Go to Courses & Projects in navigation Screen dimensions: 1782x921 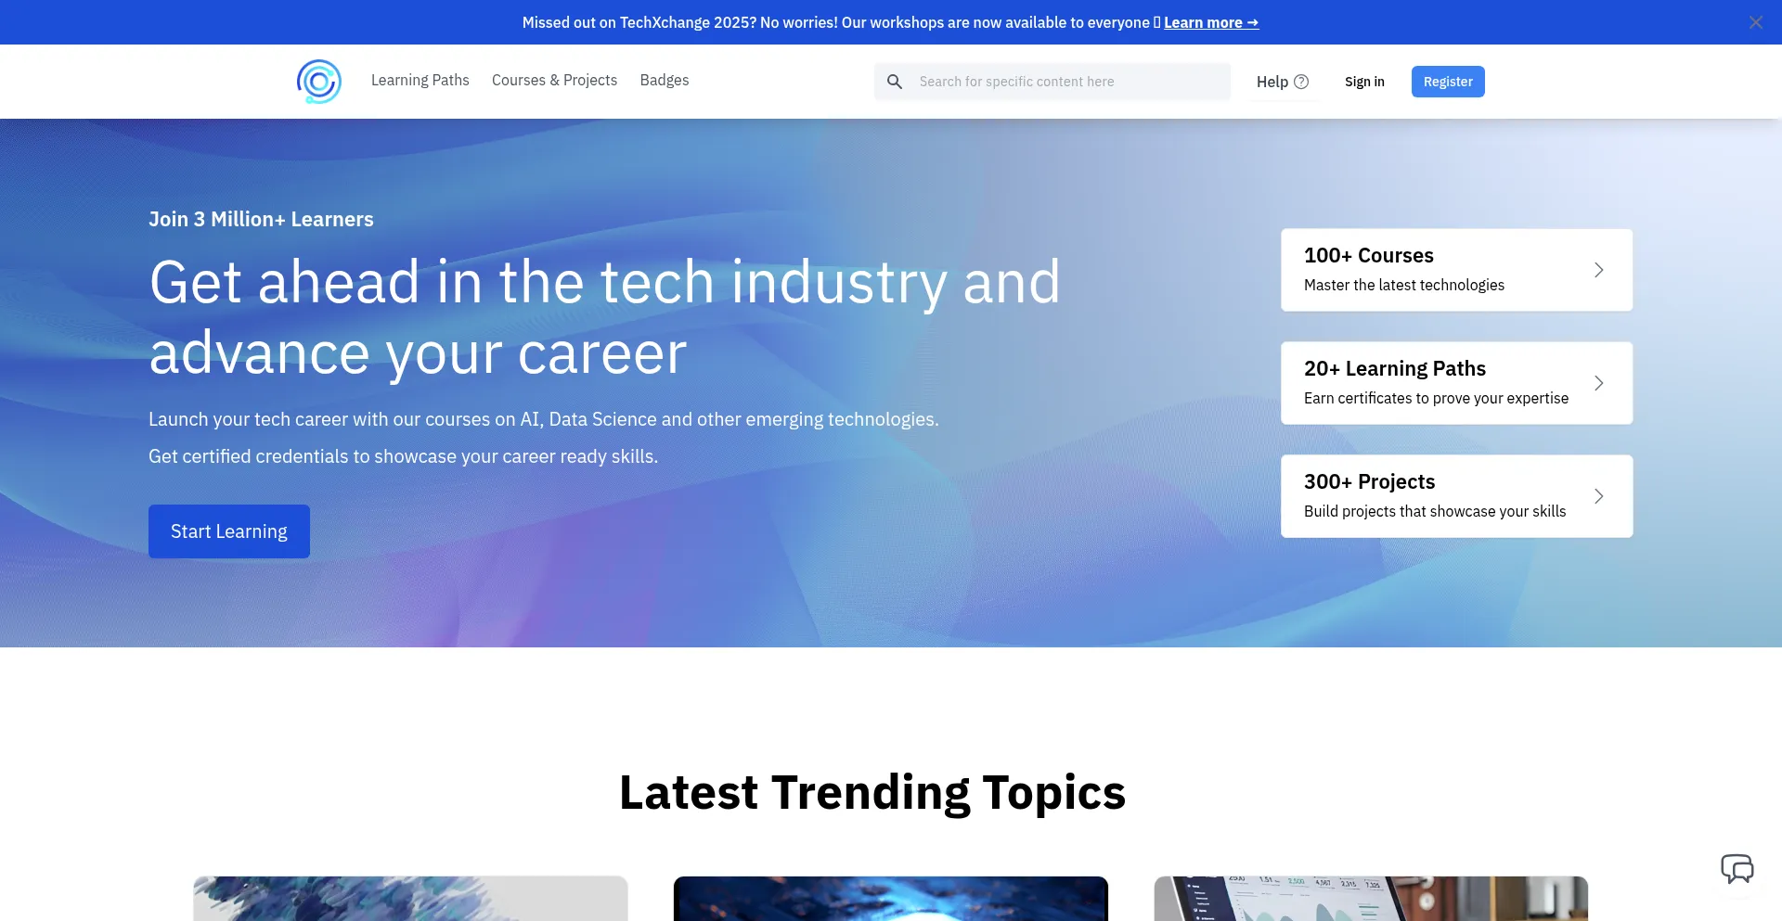[554, 80]
